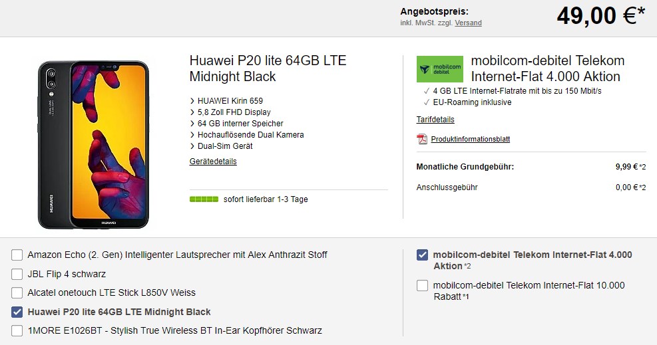657x345 pixels.
Task: Click the JBL Flip 4 schwarz label
Action: 67,274
